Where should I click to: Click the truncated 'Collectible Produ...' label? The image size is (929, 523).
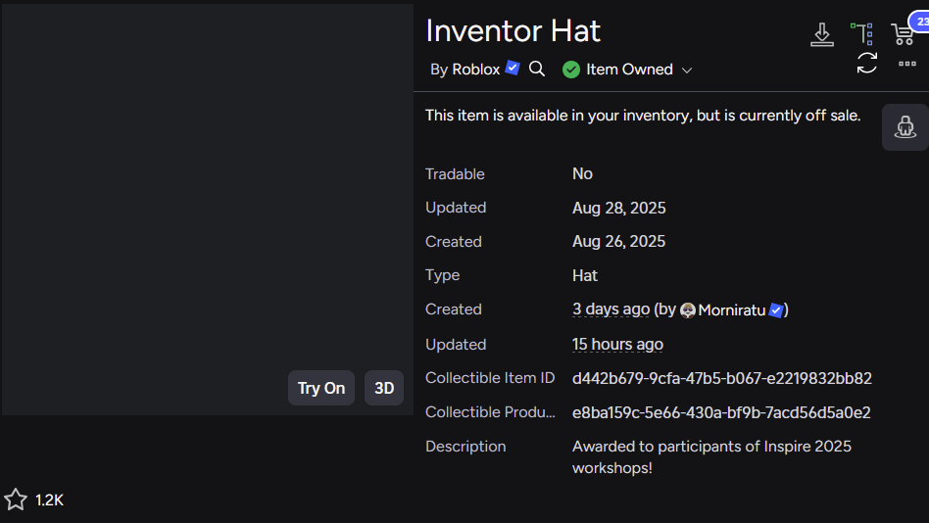[490, 412]
